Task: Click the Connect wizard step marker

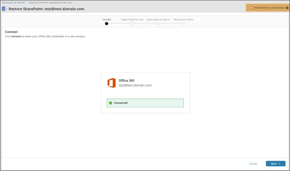Action: pyautogui.click(x=107, y=24)
